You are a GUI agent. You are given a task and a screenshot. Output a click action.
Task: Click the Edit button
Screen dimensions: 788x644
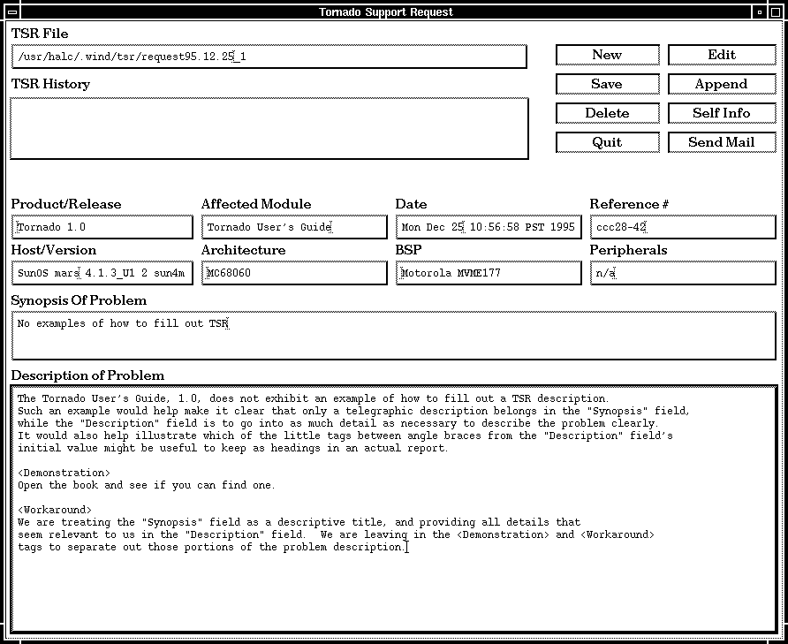(722, 55)
